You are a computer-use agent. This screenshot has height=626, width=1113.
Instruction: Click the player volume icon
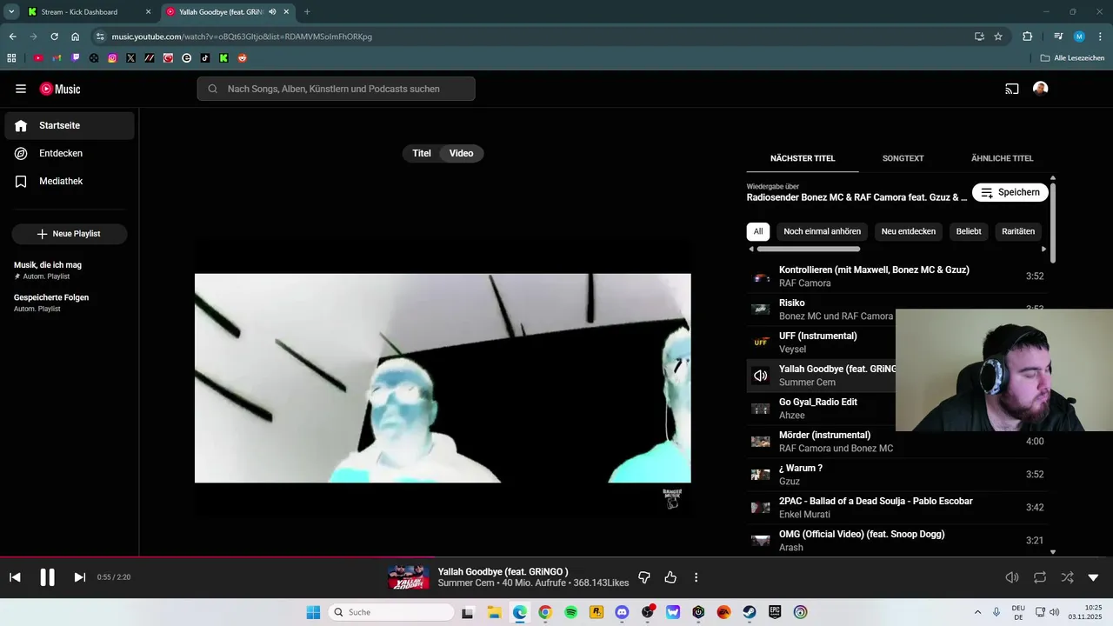1012,577
